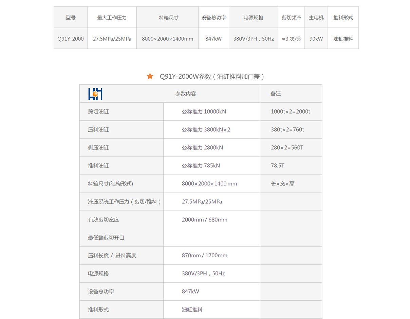
Task: Click the blue logo in the parameter table header
Action: (x=95, y=94)
